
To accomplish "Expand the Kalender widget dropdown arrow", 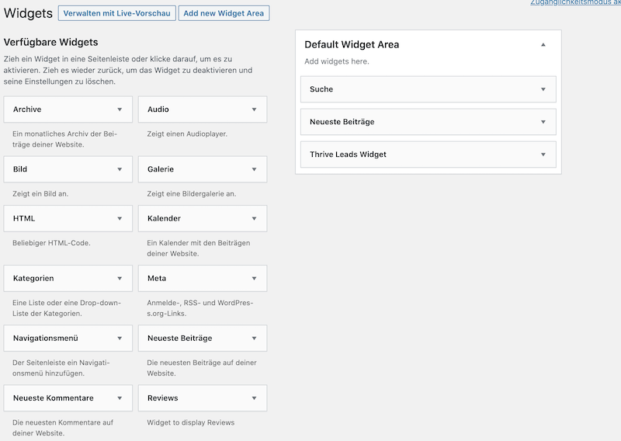I will click(x=255, y=218).
